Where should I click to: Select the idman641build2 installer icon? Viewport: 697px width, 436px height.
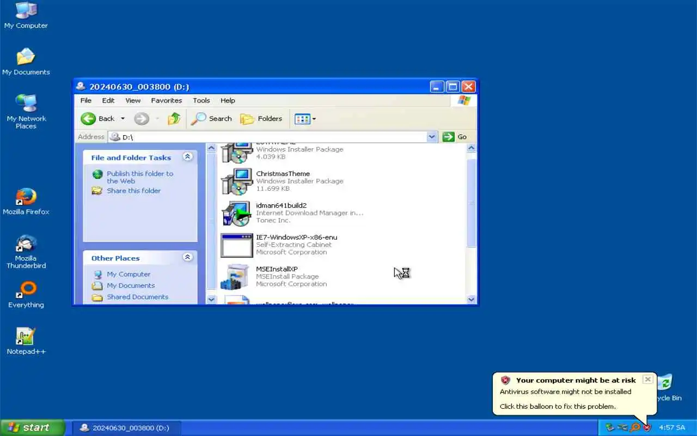236,213
